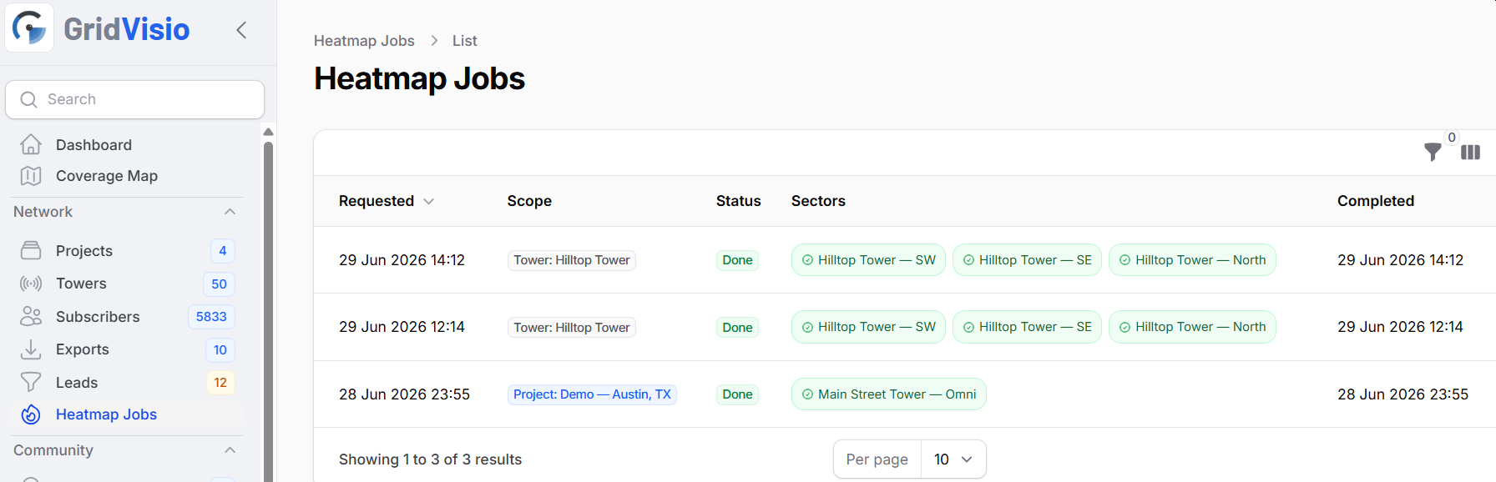The width and height of the screenshot is (1496, 482).
Task: Click the Exports download icon
Action: [x=31, y=349]
